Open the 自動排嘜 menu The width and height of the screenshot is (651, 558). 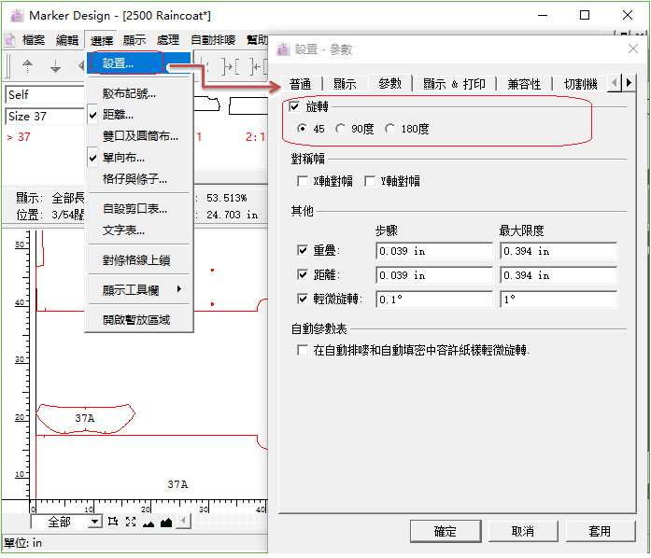(x=214, y=40)
